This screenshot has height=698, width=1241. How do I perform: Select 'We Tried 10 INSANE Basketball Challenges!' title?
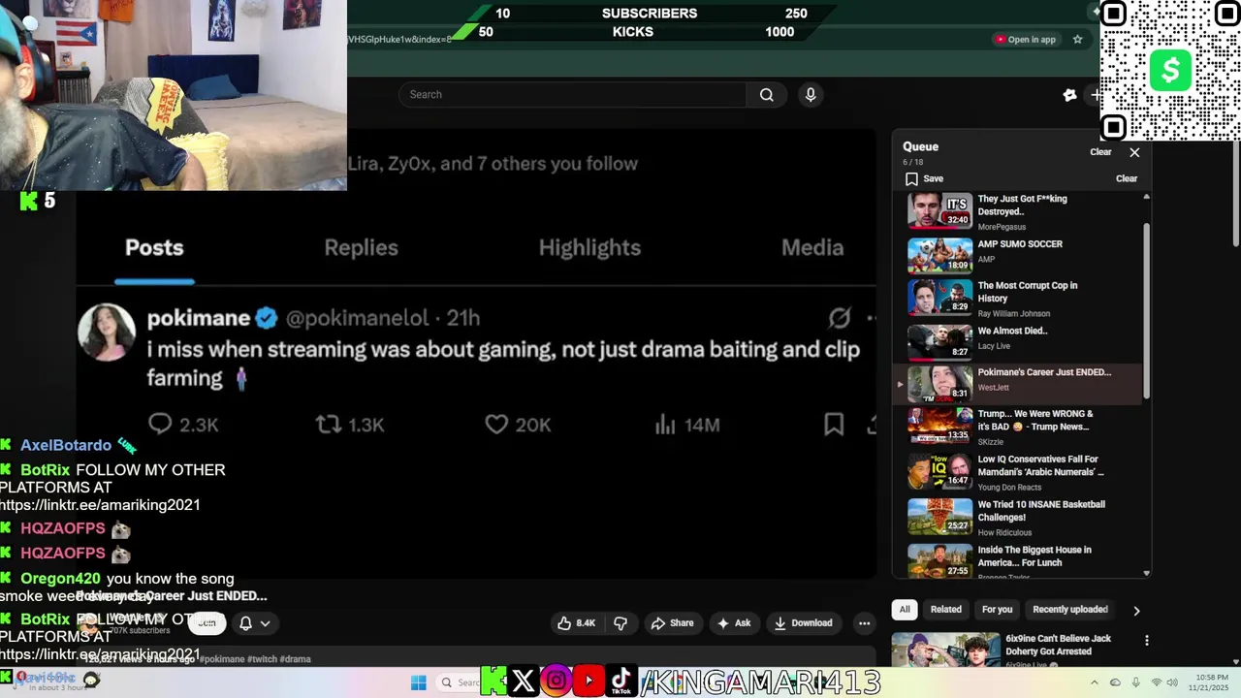(1041, 511)
